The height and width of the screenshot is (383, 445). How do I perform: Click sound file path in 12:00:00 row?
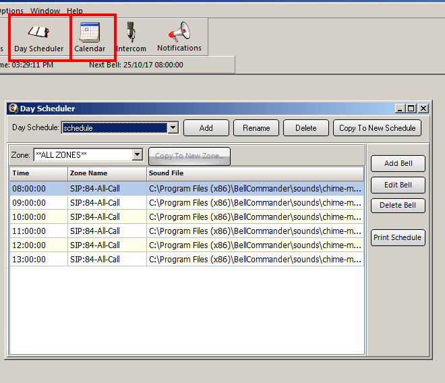(255, 245)
